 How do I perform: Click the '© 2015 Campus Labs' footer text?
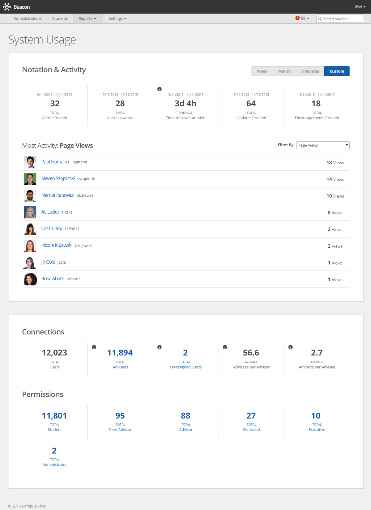27,506
